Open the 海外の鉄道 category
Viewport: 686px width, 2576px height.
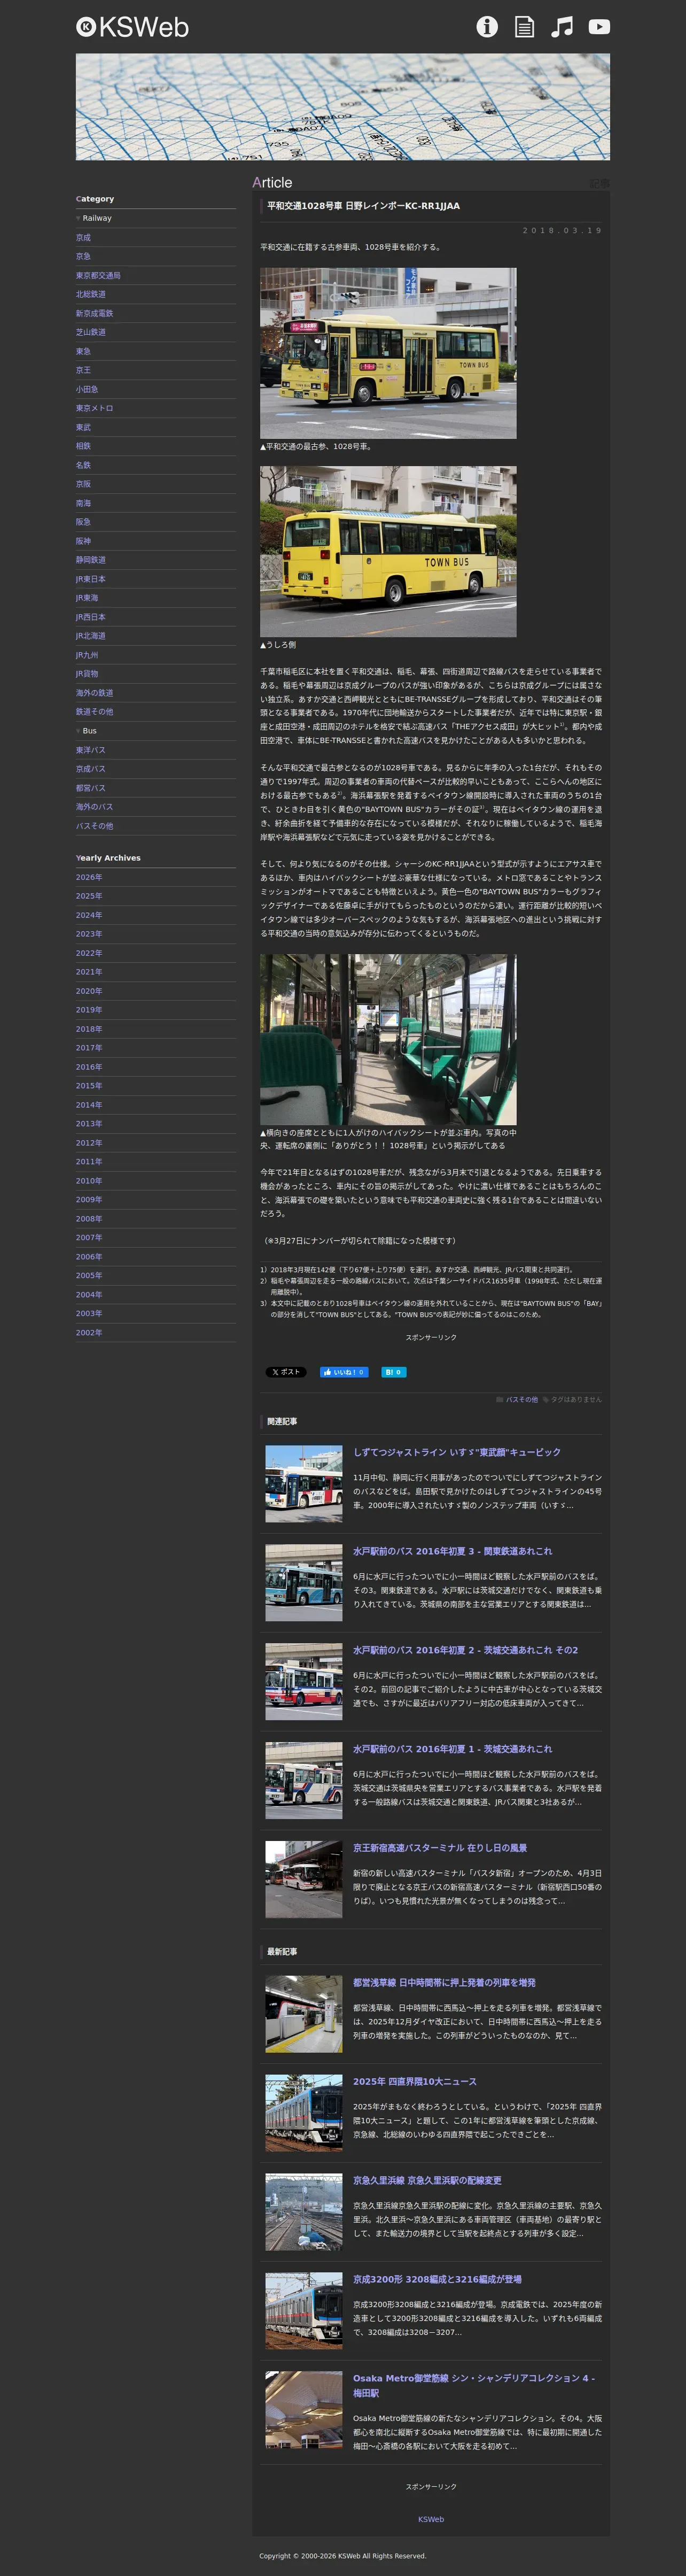coord(94,693)
